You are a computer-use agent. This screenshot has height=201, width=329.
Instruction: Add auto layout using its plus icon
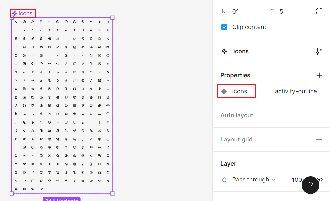click(319, 115)
